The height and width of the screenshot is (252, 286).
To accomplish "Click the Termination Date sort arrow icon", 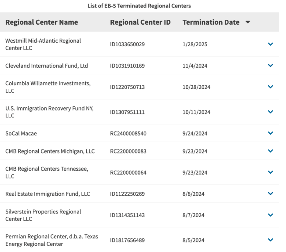I will click(x=248, y=22).
